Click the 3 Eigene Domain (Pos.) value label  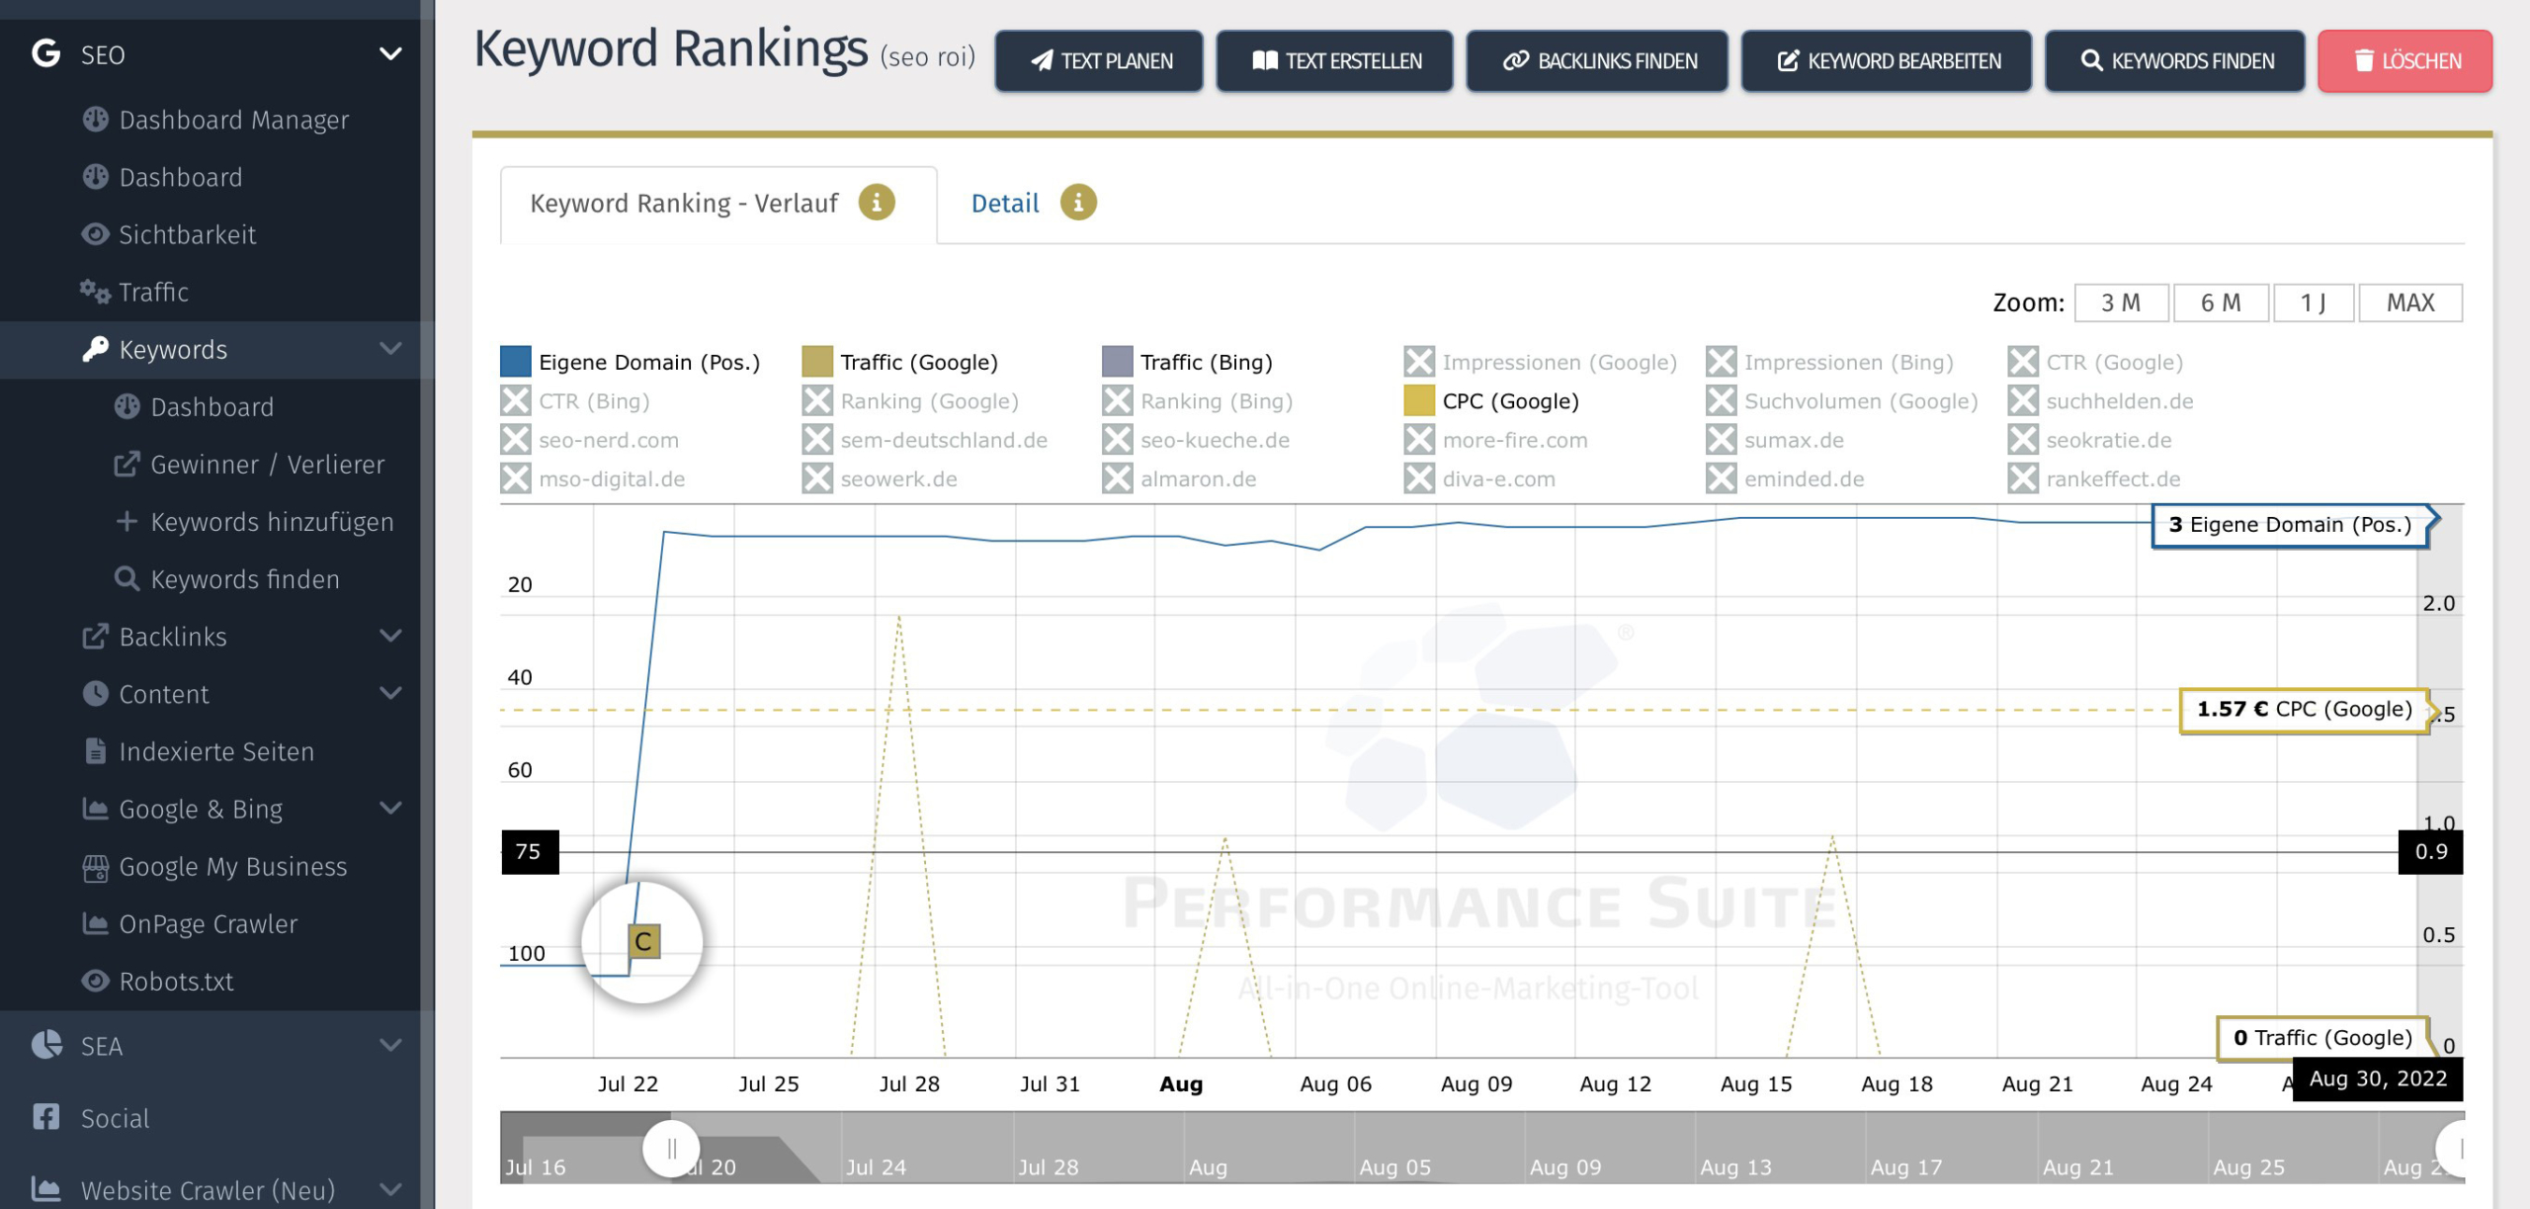[2289, 525]
